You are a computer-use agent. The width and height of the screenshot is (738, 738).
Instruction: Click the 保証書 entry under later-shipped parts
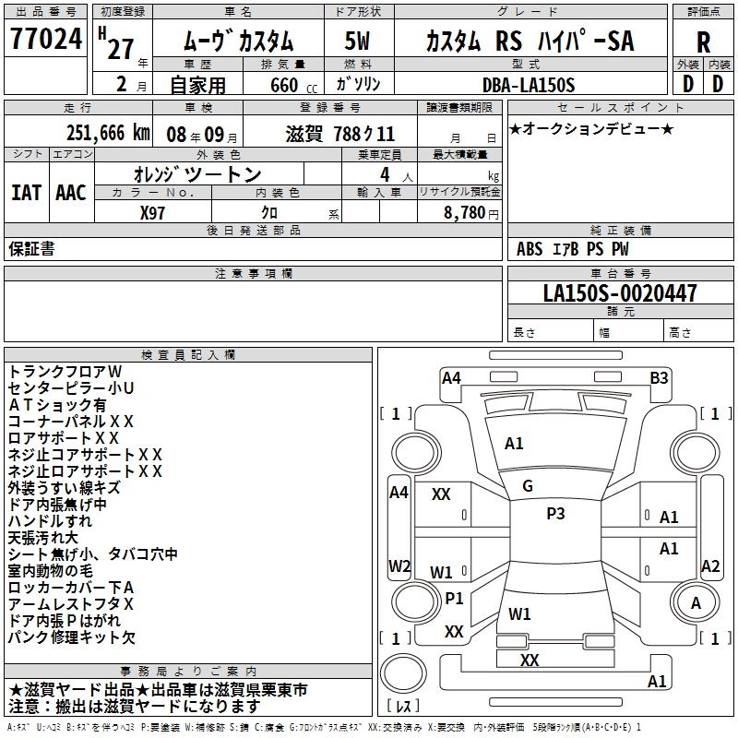(31, 249)
